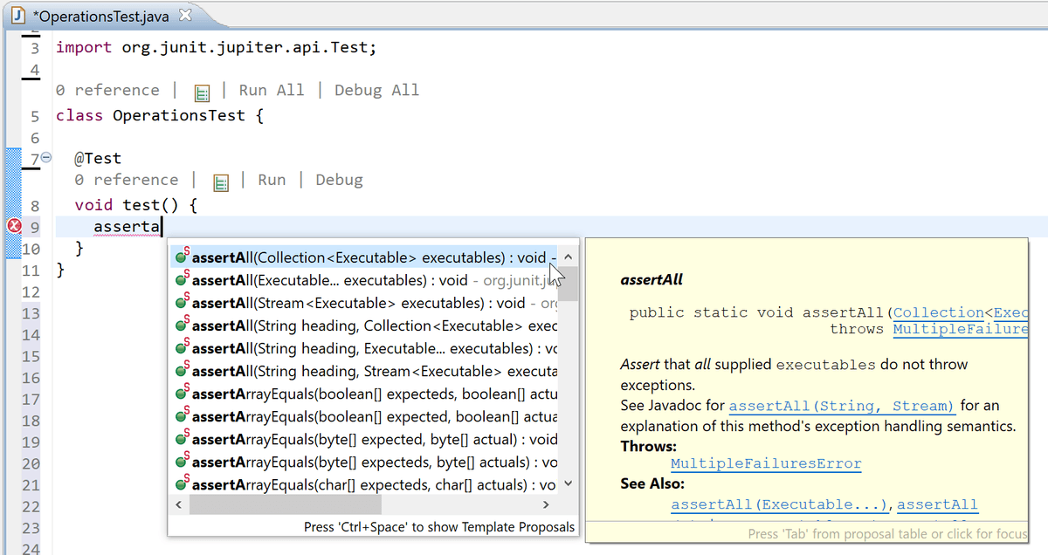
Task: Click the Java file icon on OperationsTest.java tab
Action: 17,15
